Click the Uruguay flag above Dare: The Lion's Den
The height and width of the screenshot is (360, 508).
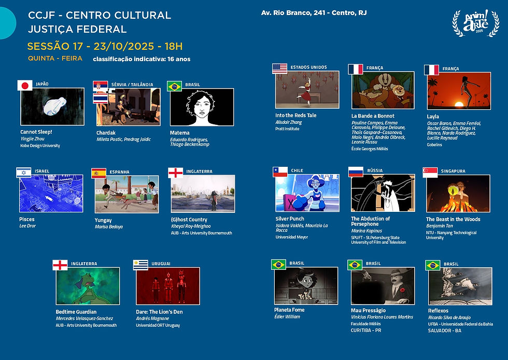click(140, 265)
